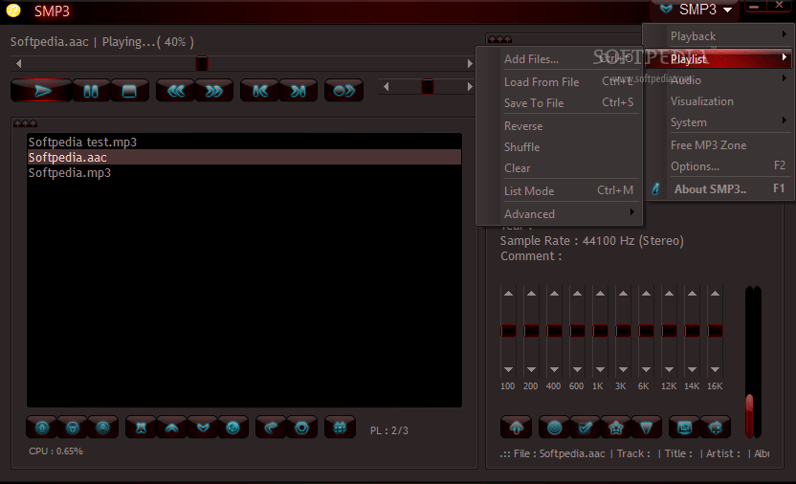Click the monitor screen icon below the equalizer

coord(684,428)
